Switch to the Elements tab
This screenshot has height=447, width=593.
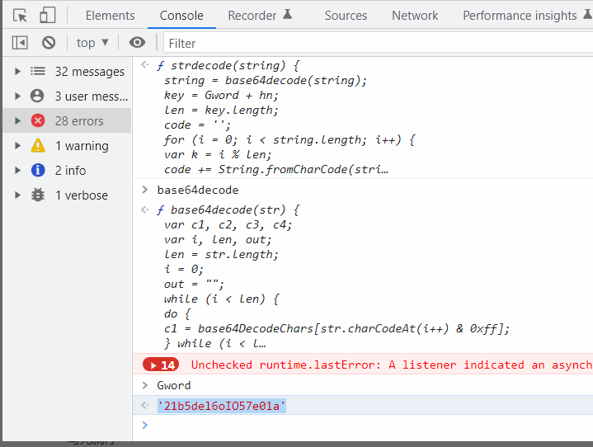[x=110, y=16]
